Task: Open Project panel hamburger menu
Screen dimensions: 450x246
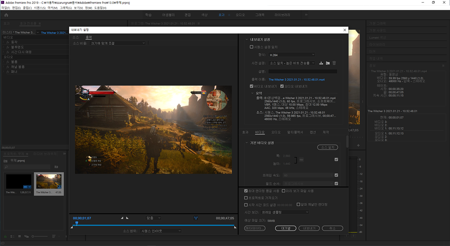Action: coord(27,154)
